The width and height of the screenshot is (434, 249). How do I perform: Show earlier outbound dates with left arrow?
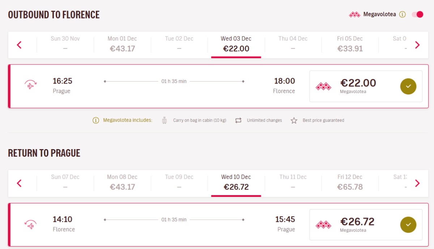pyautogui.click(x=20, y=45)
